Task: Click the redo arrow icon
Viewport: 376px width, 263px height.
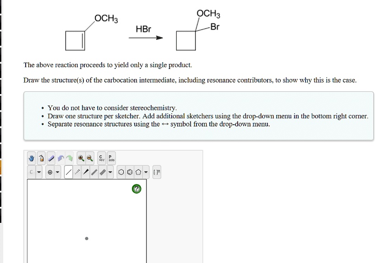Action: coord(69,158)
